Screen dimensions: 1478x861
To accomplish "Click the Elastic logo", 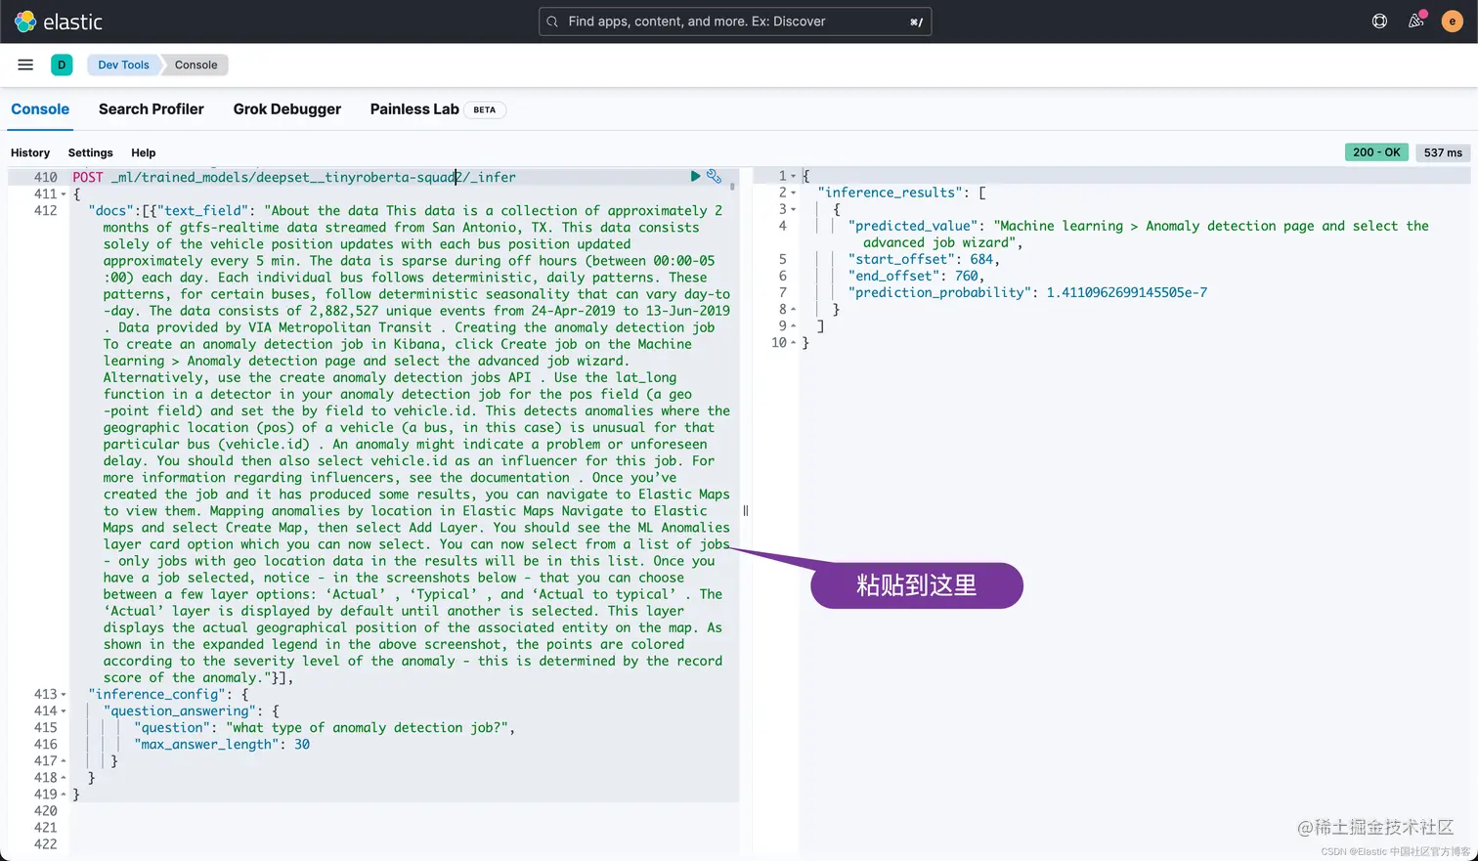I will 58,22.
